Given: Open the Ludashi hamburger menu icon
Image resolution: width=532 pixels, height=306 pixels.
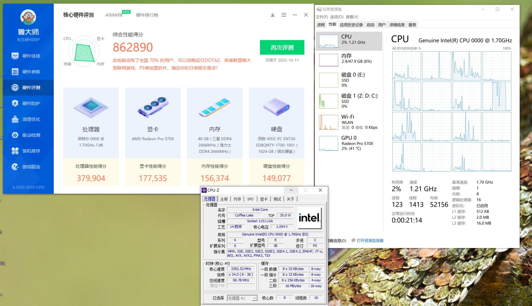Looking at the screenshot, I should pyautogui.click(x=284, y=15).
